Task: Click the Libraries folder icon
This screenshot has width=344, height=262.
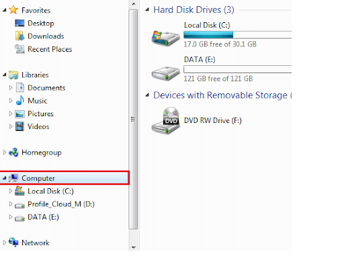Action: 13,75
